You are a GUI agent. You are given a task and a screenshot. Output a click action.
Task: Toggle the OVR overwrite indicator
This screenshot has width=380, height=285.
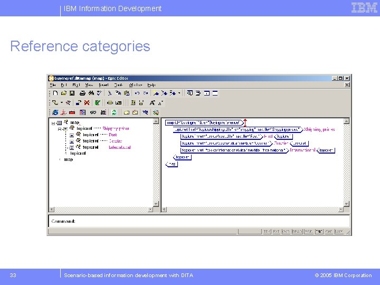286,232
